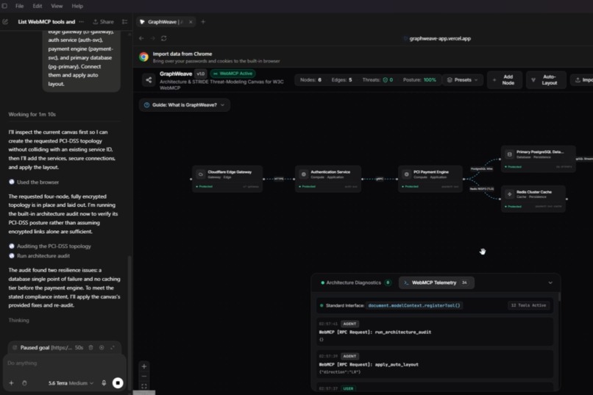
Task: Click the 12 Tools Active badge
Action: tap(528, 305)
